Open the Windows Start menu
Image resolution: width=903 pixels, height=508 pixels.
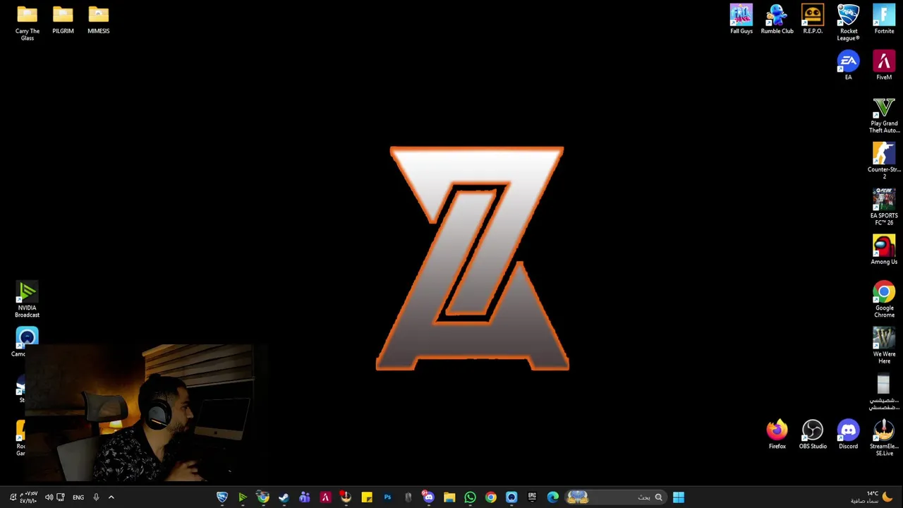pyautogui.click(x=678, y=497)
